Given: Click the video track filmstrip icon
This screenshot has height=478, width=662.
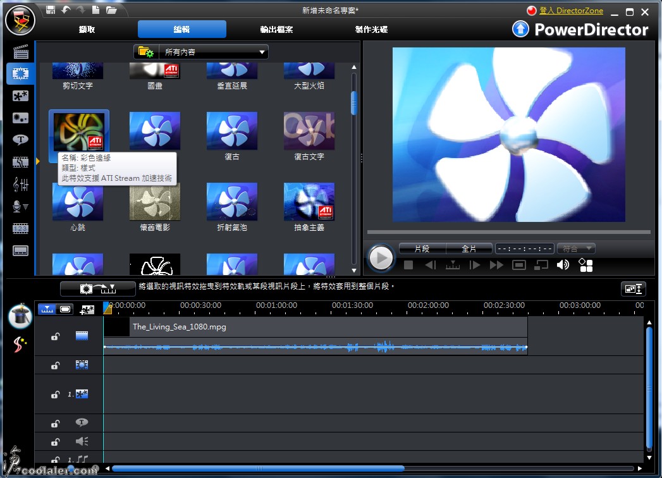Looking at the screenshot, I should click(x=82, y=336).
